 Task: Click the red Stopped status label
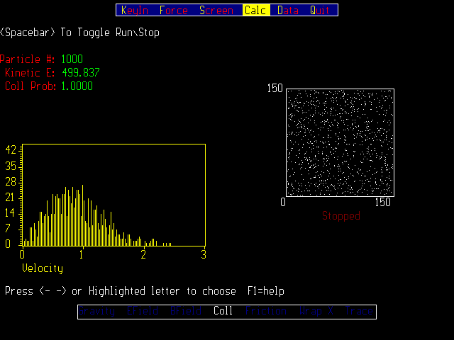[x=341, y=216]
